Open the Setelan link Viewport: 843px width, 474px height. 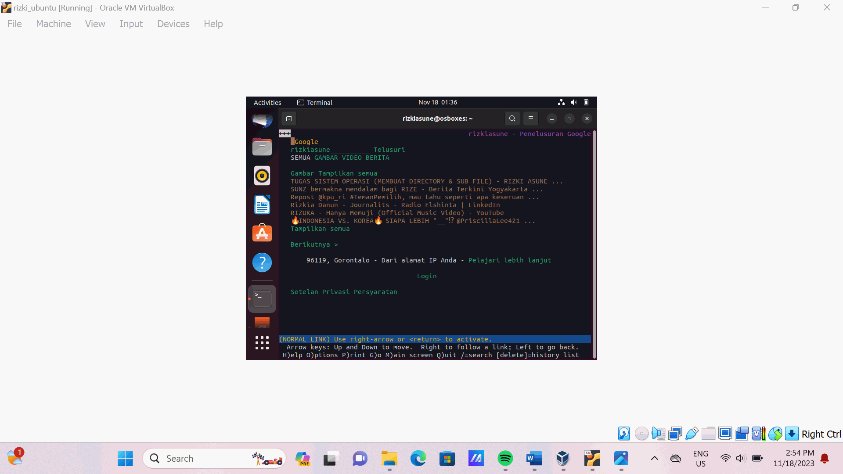[x=304, y=292]
